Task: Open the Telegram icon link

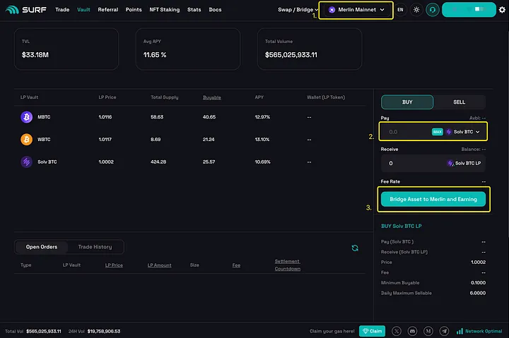Action: (444, 330)
